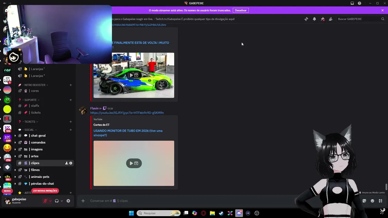Switch to chat-geral channel

click(45, 136)
